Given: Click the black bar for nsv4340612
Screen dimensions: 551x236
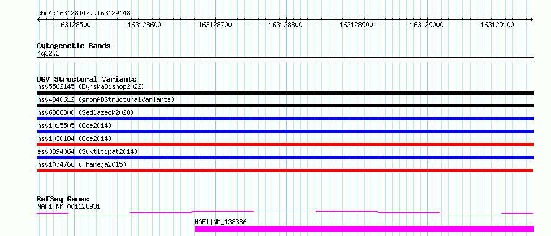Looking at the screenshot, I should pyautogui.click(x=285, y=106).
